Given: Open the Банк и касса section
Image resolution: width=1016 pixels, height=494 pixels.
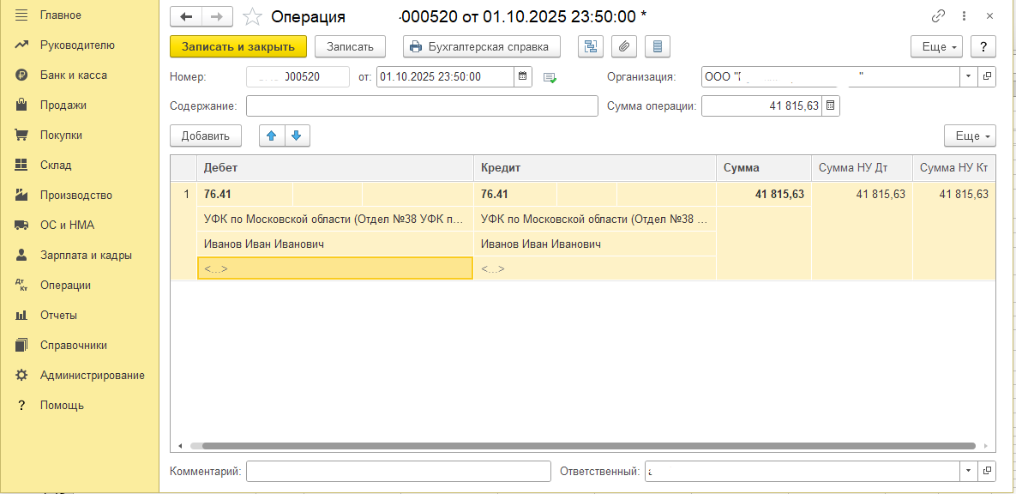Looking at the screenshot, I should click(73, 75).
